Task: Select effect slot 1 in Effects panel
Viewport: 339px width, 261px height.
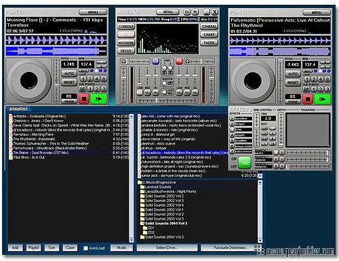Action: tap(232, 119)
